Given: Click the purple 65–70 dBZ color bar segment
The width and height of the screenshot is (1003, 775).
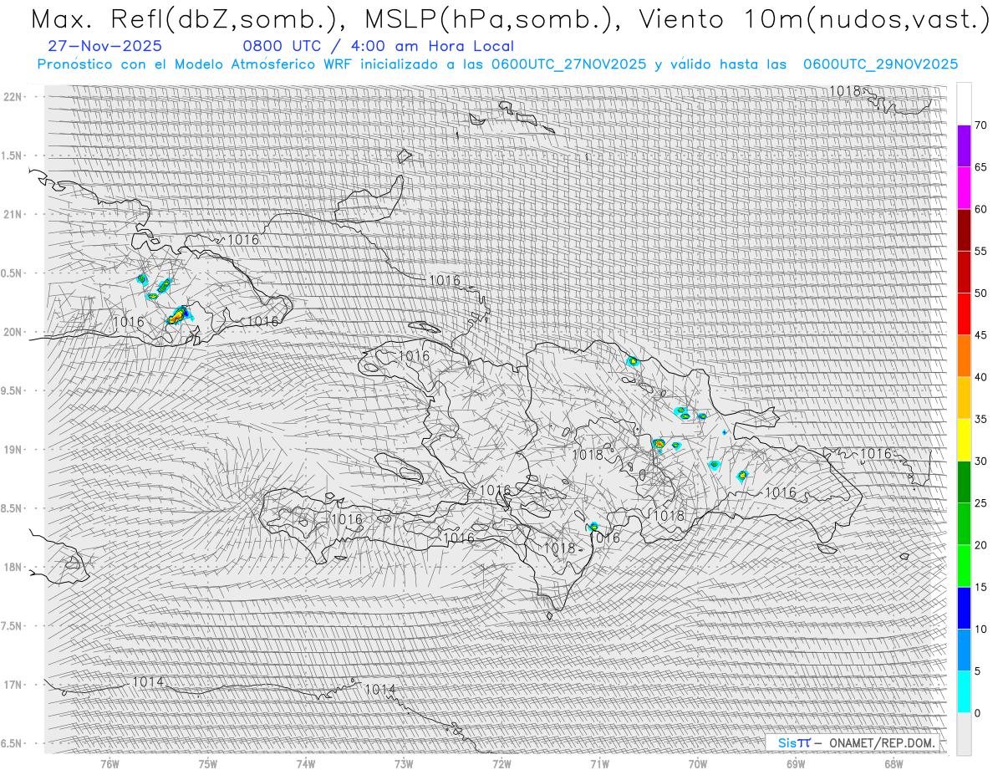Looking at the screenshot, I should click(x=964, y=145).
